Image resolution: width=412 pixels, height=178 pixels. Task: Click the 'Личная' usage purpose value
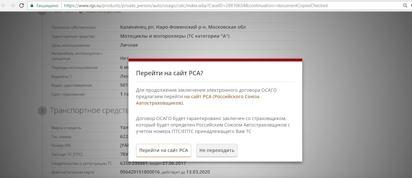pyautogui.click(x=129, y=45)
